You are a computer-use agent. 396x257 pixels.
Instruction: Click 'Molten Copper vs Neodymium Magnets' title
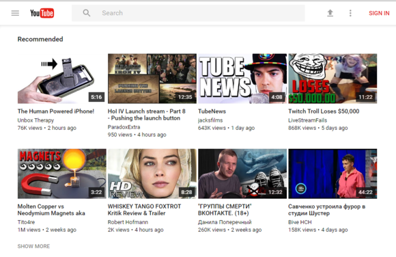pos(51,210)
